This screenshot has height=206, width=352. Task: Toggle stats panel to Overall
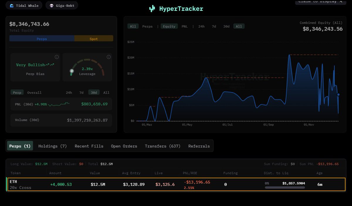pos(34,92)
